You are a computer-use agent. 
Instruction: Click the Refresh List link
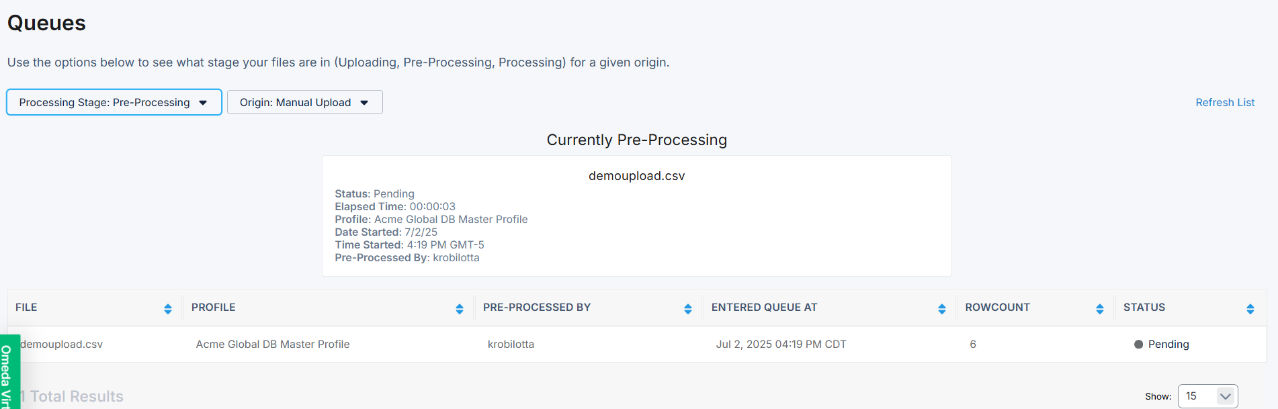pos(1225,103)
